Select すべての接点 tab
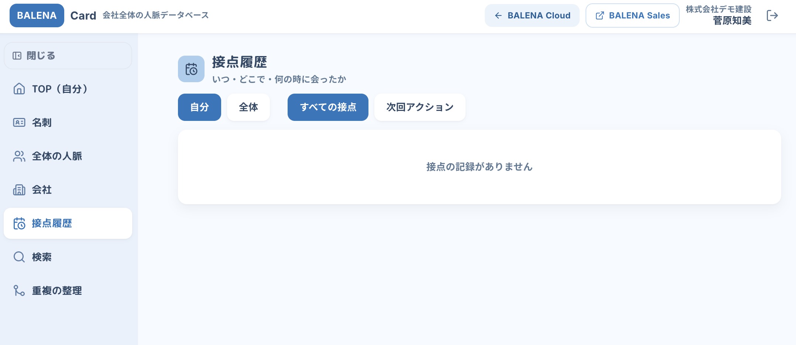The width and height of the screenshot is (796, 345). [x=328, y=107]
